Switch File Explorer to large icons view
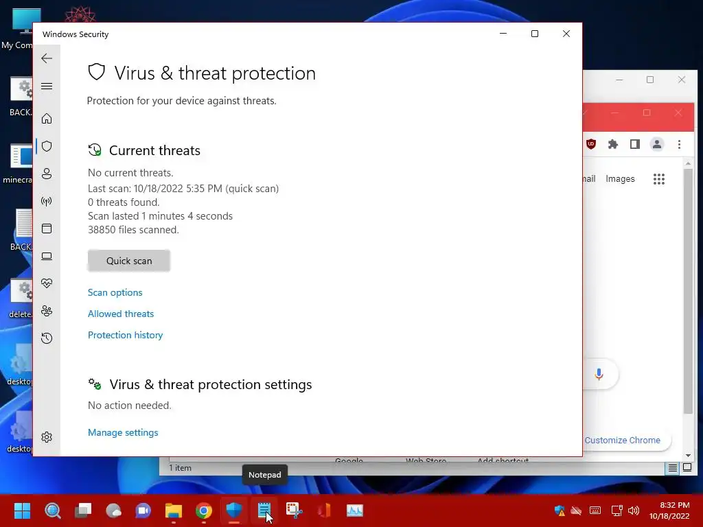 687,468
